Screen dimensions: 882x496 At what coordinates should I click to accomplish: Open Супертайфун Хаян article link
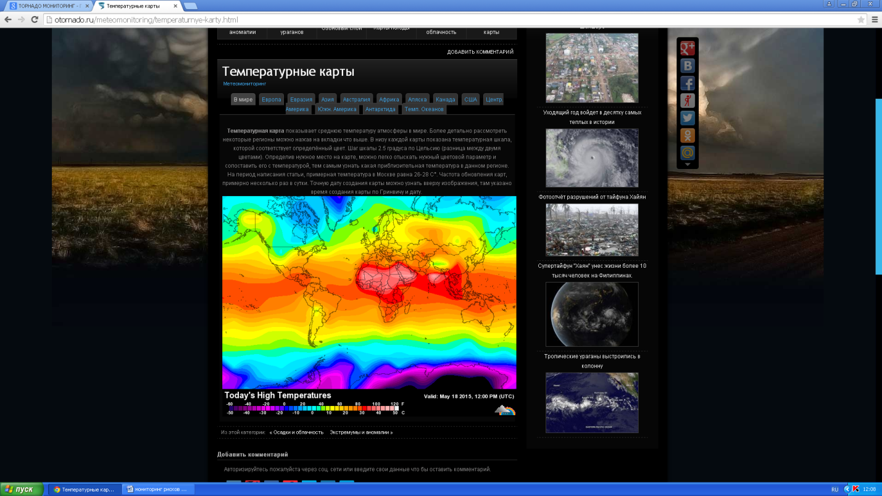click(592, 270)
